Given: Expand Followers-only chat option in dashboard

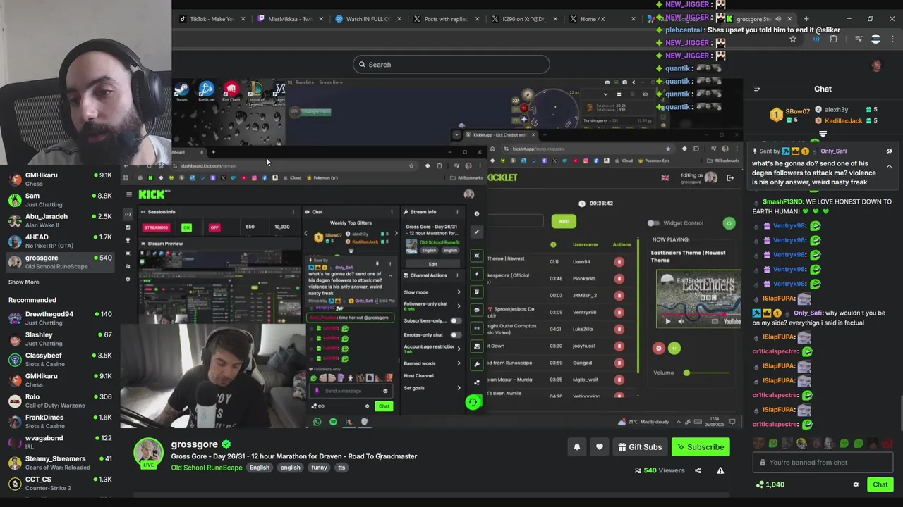Looking at the screenshot, I should coord(459,306).
